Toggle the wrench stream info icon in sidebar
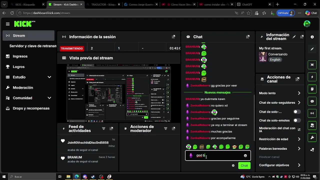This screenshot has height=180, width=320. [312, 137]
